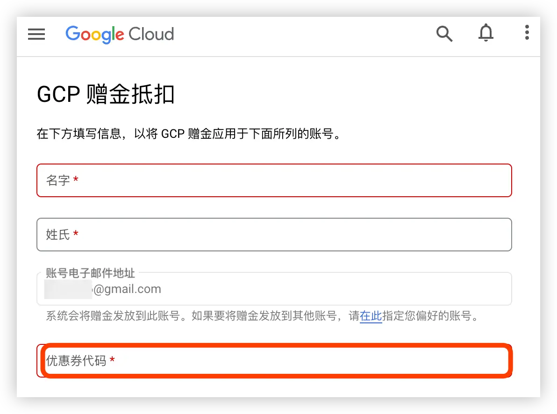Select the 账号电子邮件地址 email field

(x=274, y=289)
